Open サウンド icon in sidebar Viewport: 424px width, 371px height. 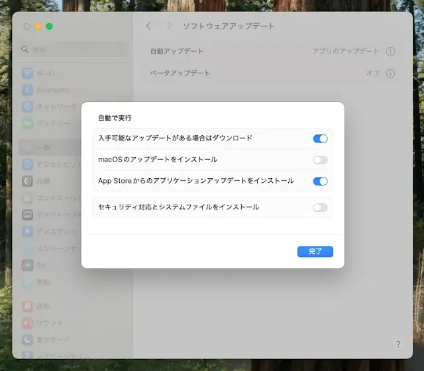pyautogui.click(x=27, y=323)
